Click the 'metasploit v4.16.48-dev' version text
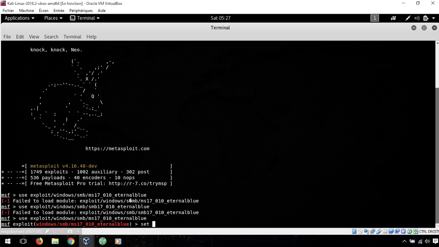Screen dimensions: 439x247 coord(63,166)
